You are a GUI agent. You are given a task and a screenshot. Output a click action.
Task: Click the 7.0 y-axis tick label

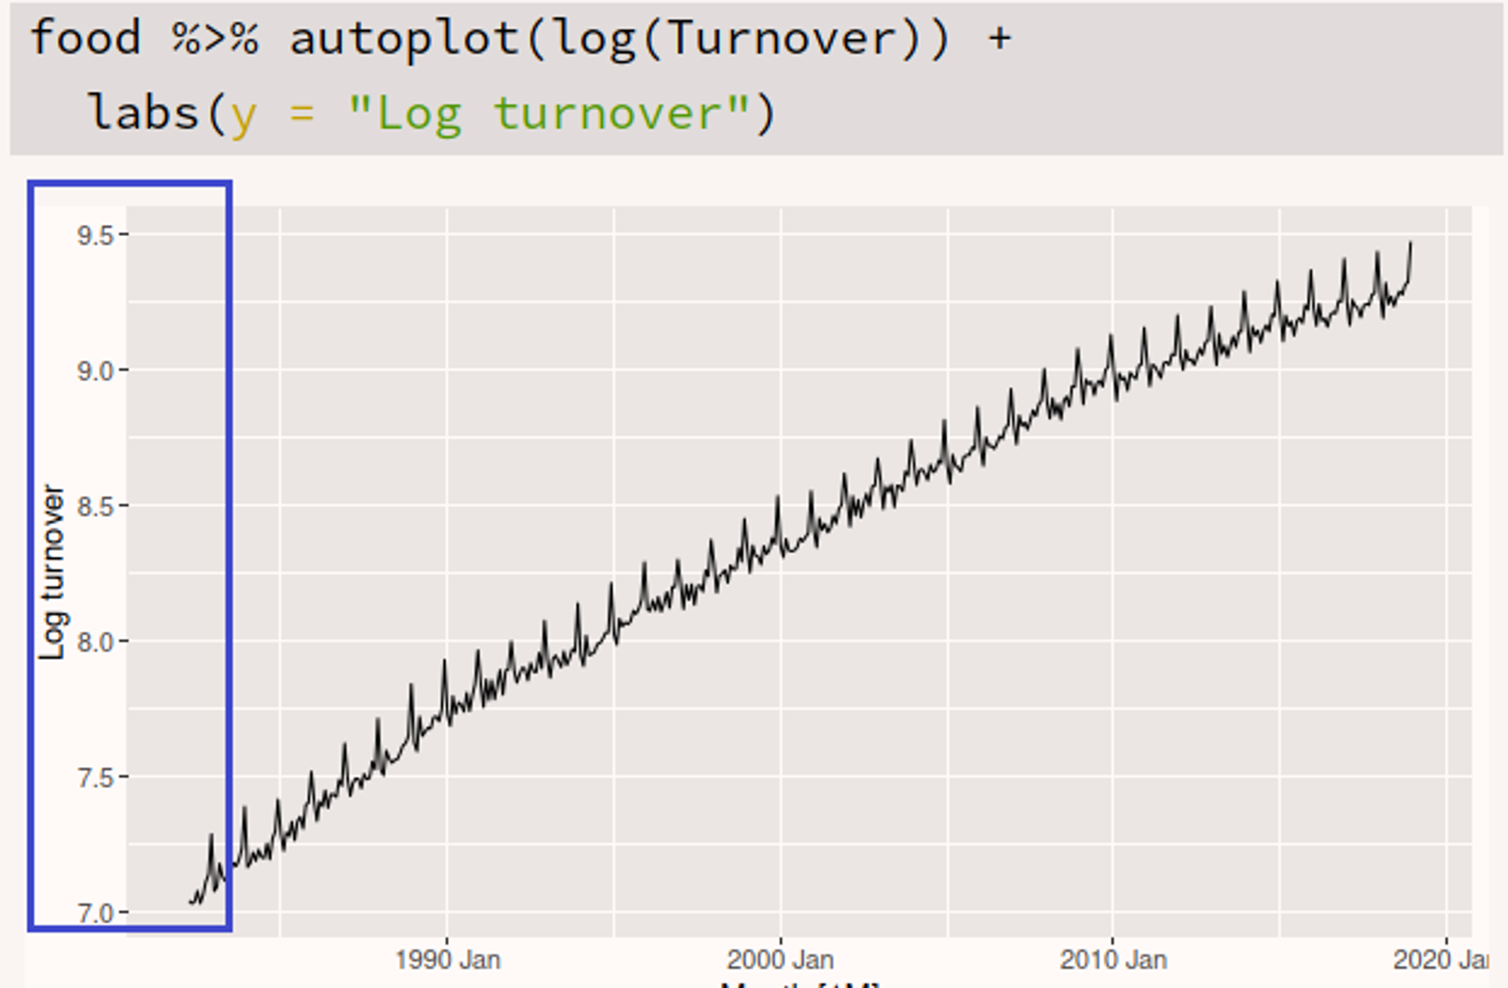[x=95, y=913]
